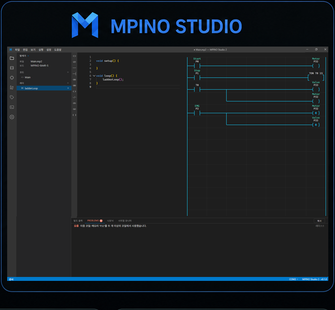Select the TON T0 15 timer block
The height and width of the screenshot is (310, 335).
(x=316, y=77)
